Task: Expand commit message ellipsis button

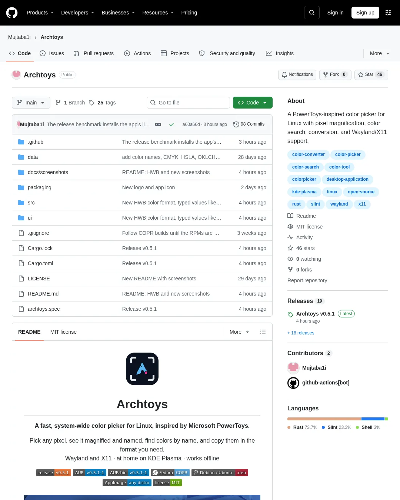Action: pos(158,124)
